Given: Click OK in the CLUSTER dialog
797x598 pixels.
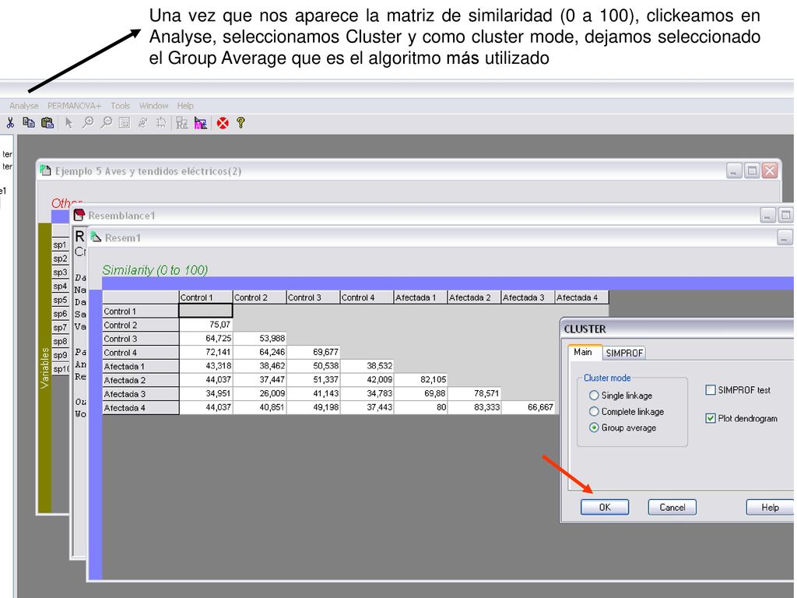Looking at the screenshot, I should (605, 507).
